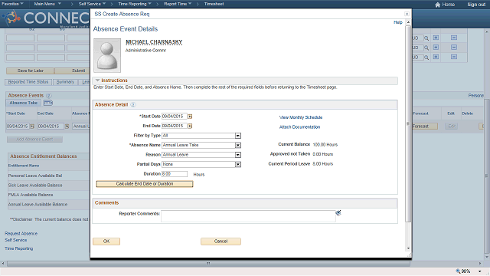Click the Duration input field
Viewport: 490px width, 276px height.
point(175,174)
